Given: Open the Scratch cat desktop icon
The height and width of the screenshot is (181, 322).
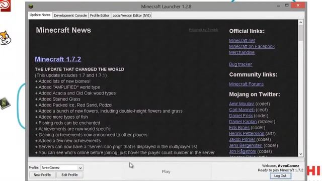Looking at the screenshot, I should click(x=5, y=38).
